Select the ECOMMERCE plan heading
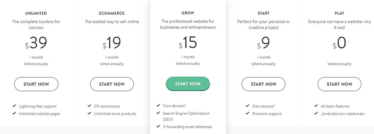This screenshot has width=374, height=134. [112, 13]
